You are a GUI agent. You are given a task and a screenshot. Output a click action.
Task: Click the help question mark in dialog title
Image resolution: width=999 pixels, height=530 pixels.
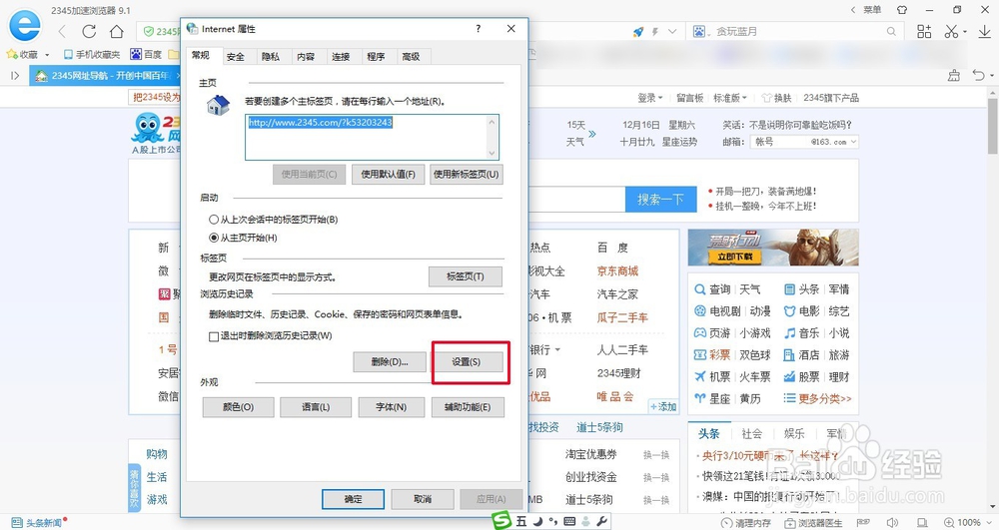[x=479, y=29]
